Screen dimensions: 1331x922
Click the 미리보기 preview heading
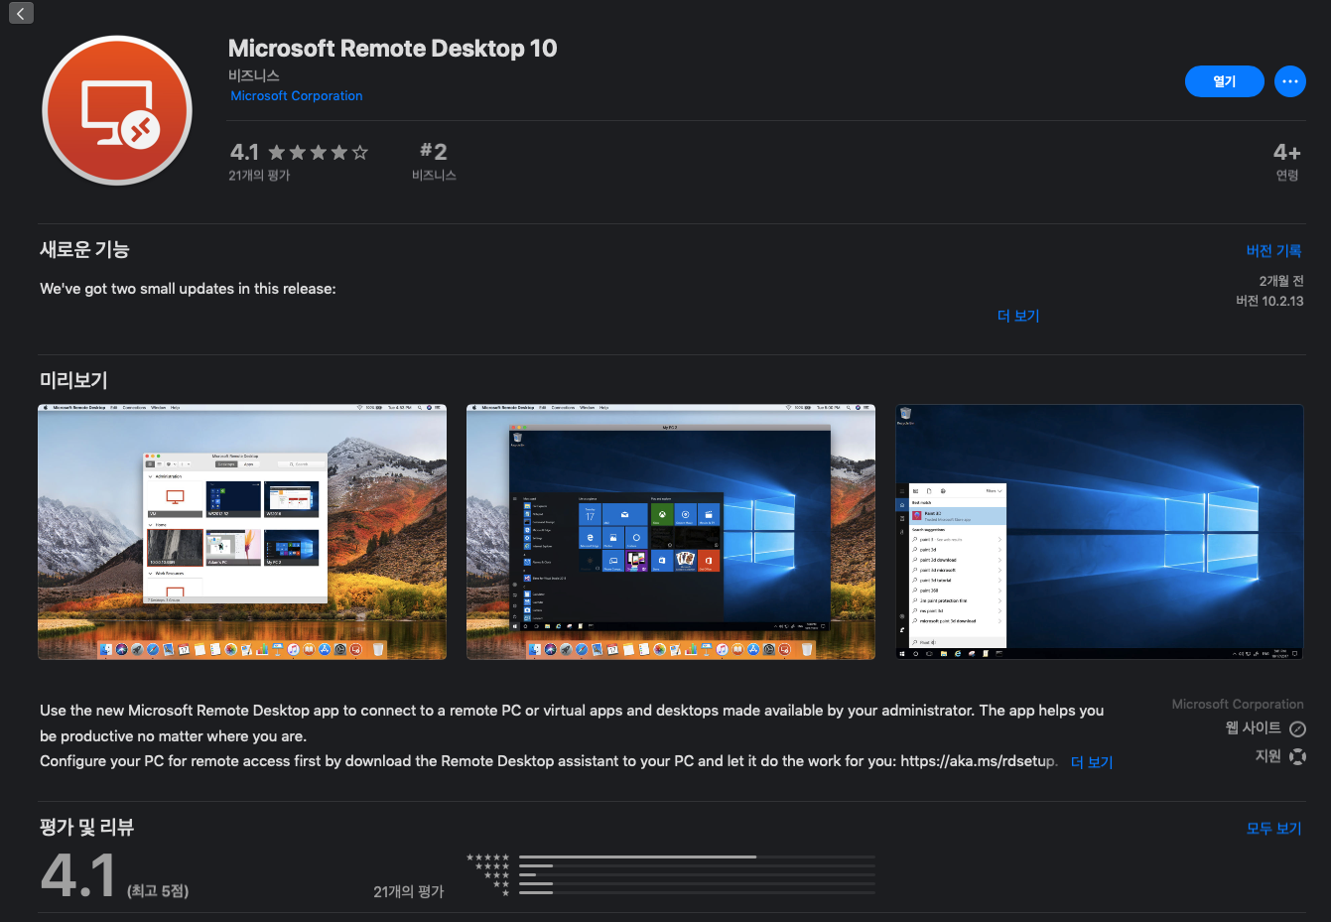coord(73,380)
